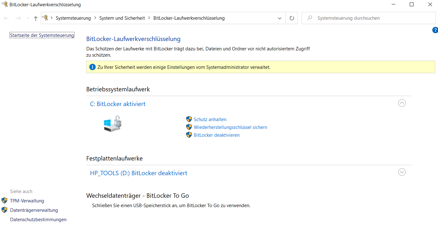Image resolution: width=438 pixels, height=229 pixels.
Task: Go up one level with the up arrow
Action: (x=36, y=18)
